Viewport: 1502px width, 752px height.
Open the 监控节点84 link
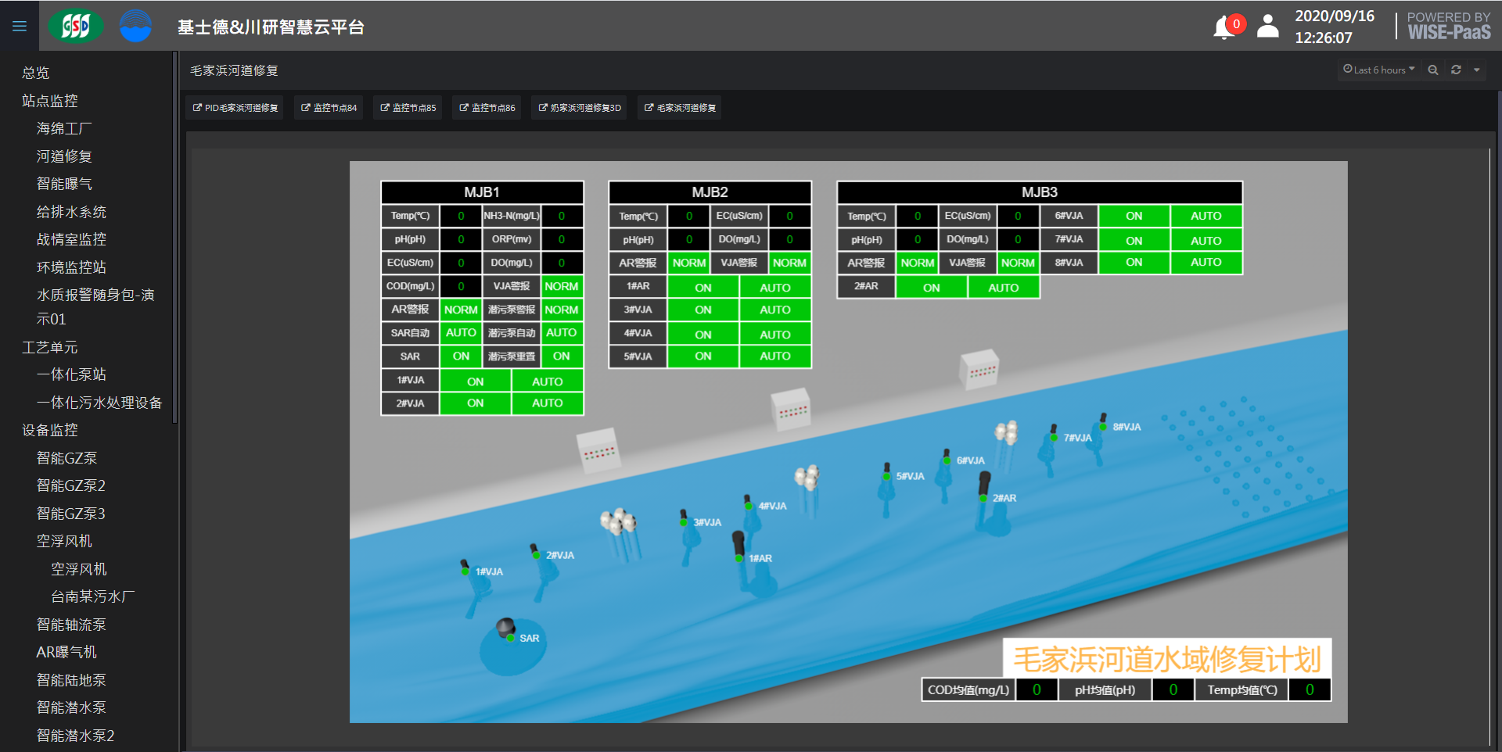click(x=329, y=108)
